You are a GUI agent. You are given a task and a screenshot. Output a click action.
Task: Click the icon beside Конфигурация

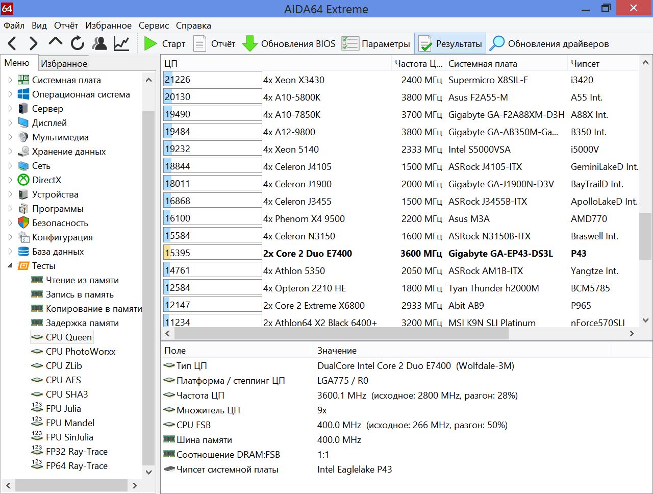point(23,237)
